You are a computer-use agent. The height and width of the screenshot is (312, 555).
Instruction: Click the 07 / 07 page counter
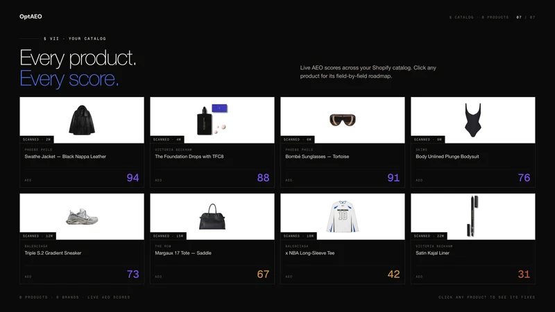point(526,17)
